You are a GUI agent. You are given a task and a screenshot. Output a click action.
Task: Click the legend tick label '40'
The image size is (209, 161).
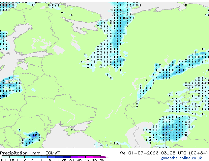tap(87, 160)
